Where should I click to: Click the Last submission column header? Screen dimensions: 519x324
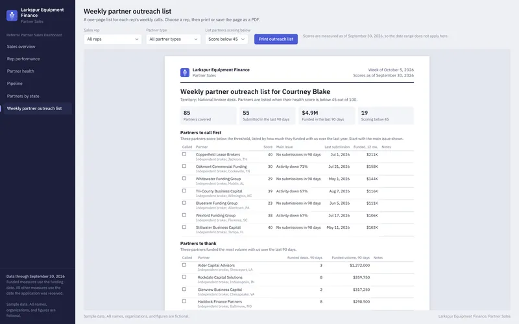[x=337, y=147]
